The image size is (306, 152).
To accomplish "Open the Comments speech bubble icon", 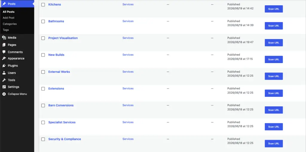I will [x=4, y=52].
